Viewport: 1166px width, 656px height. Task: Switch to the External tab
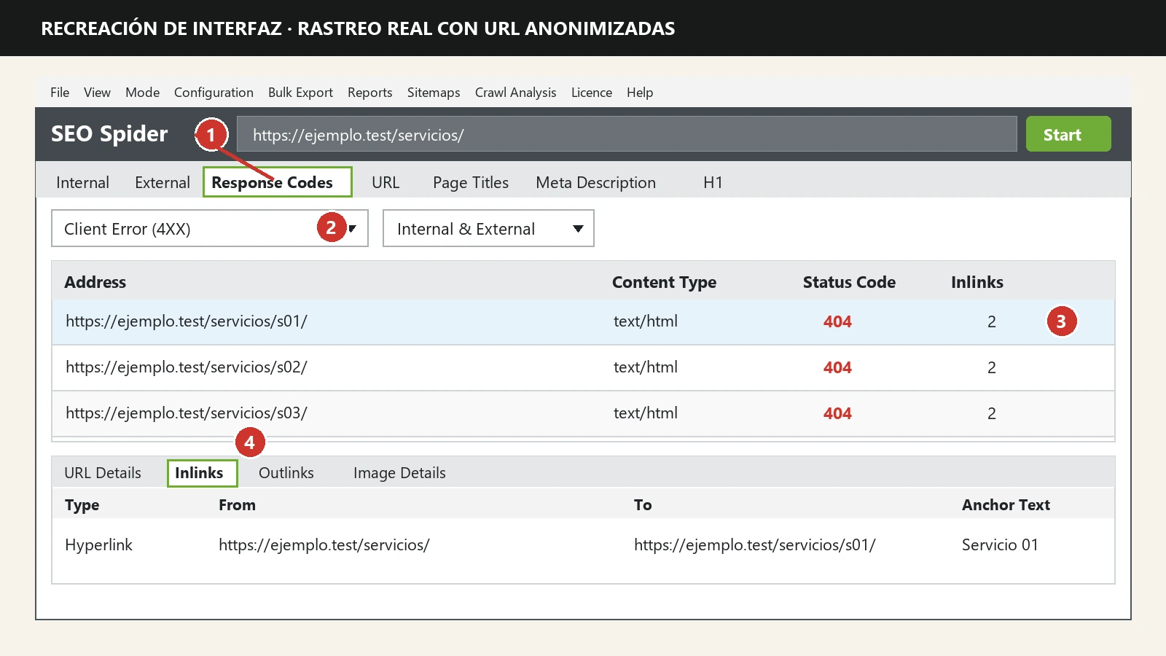[x=162, y=182]
